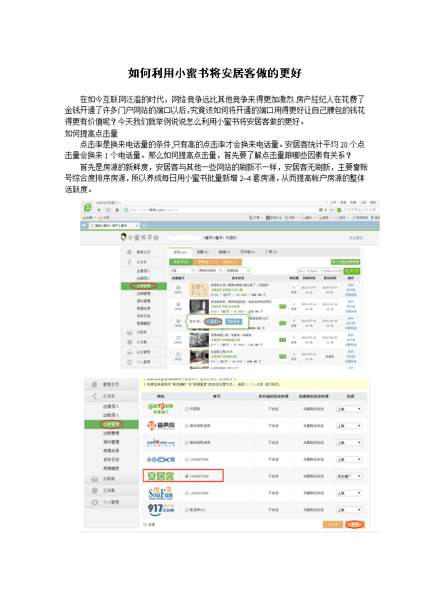
Task: Click the 云发布 share icon in the lower screenshot sidebar
Action: tap(94, 396)
